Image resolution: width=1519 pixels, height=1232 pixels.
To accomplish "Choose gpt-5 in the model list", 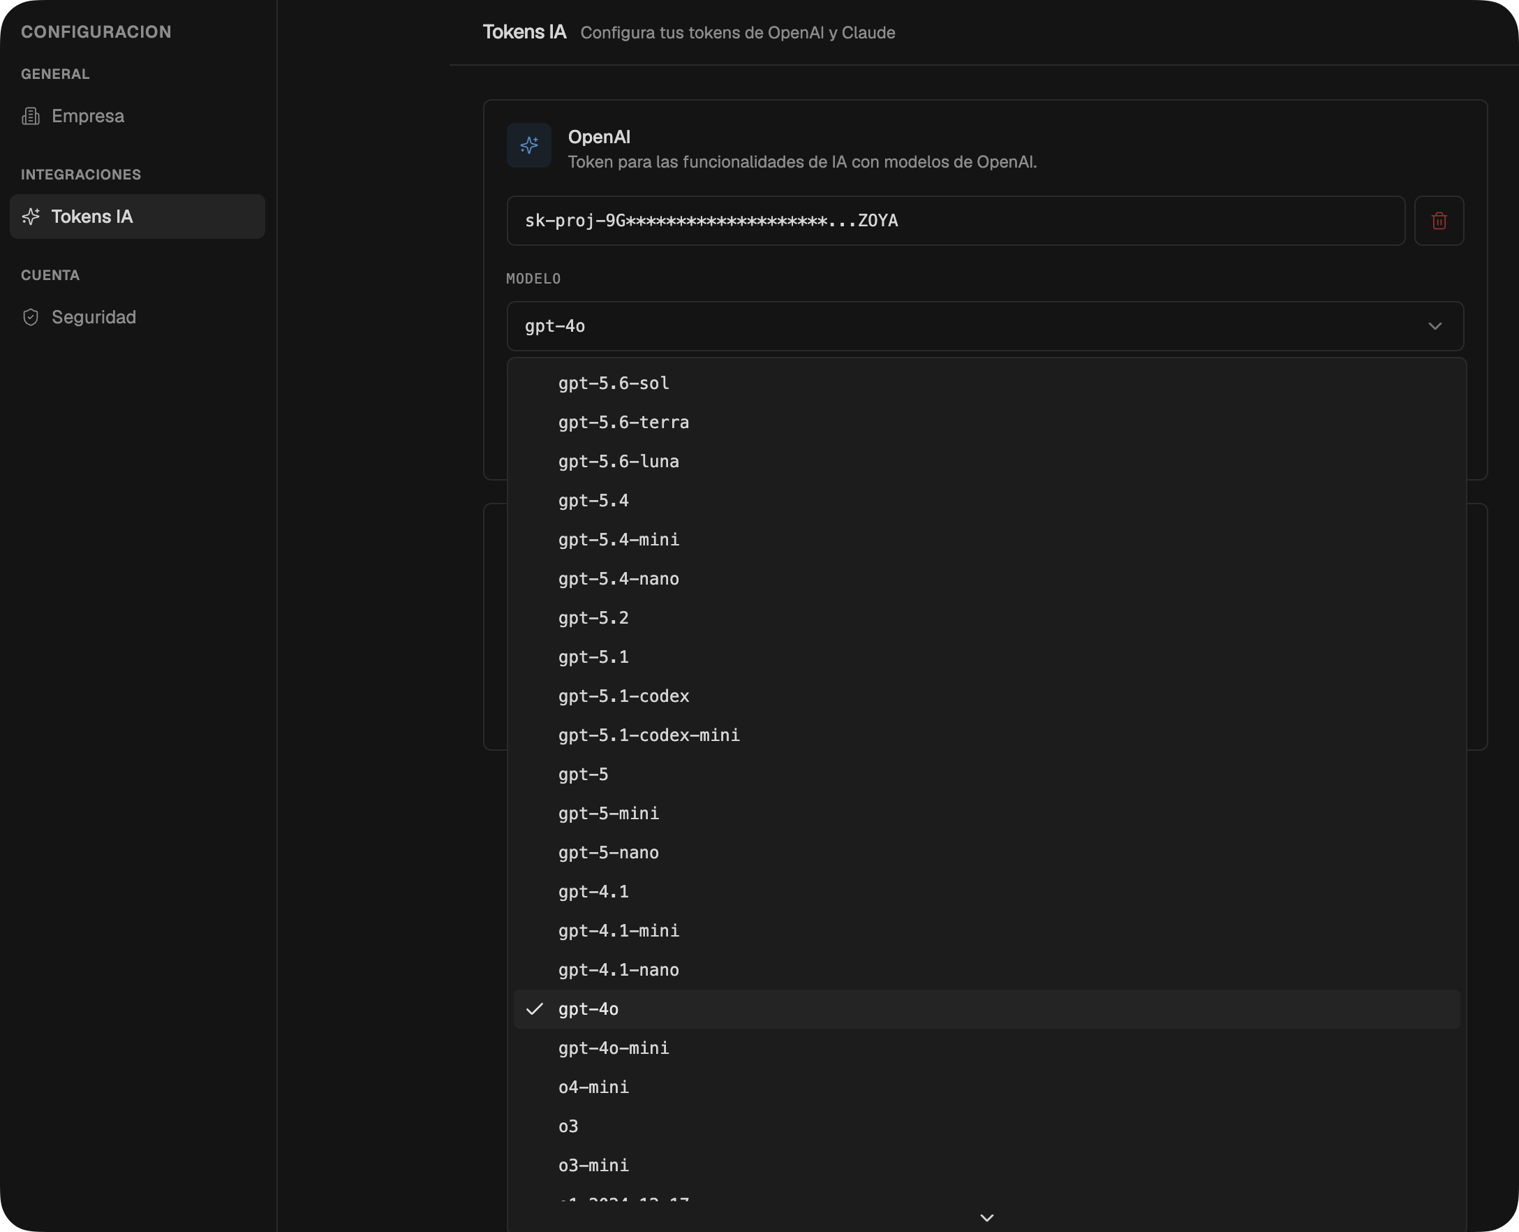I will (986, 774).
